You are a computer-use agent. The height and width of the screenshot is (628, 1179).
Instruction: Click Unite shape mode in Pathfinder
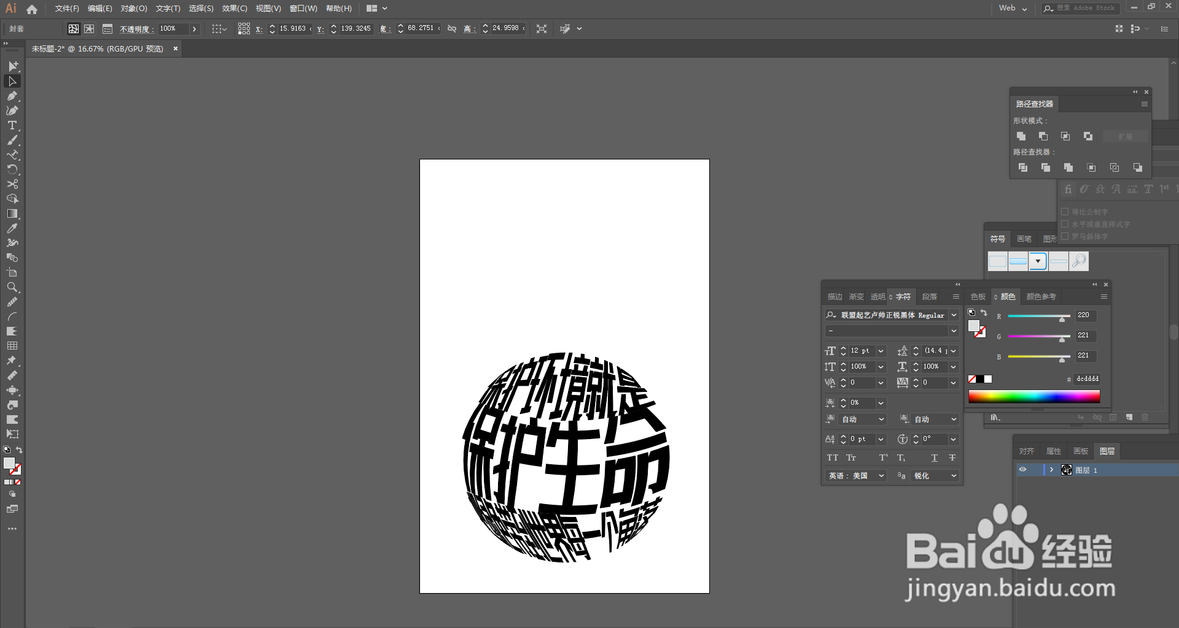click(x=1021, y=136)
